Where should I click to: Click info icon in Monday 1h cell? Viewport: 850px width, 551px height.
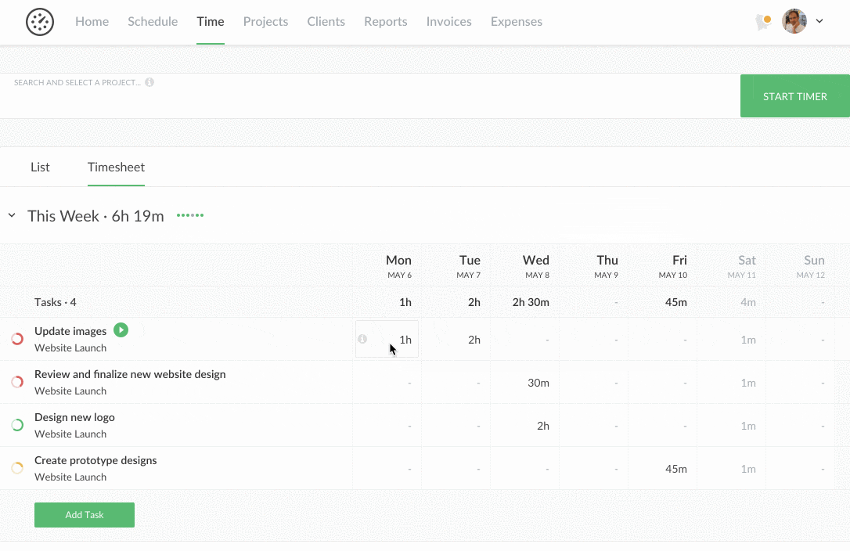[362, 339]
